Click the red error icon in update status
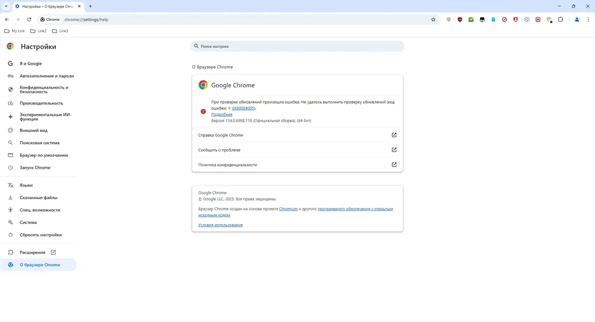The image size is (595, 322). (x=203, y=111)
